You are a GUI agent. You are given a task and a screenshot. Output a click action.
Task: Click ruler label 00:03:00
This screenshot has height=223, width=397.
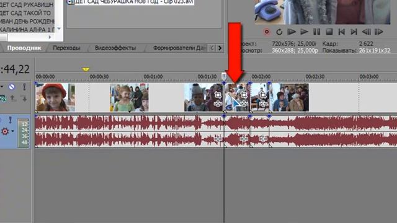coord(369,77)
